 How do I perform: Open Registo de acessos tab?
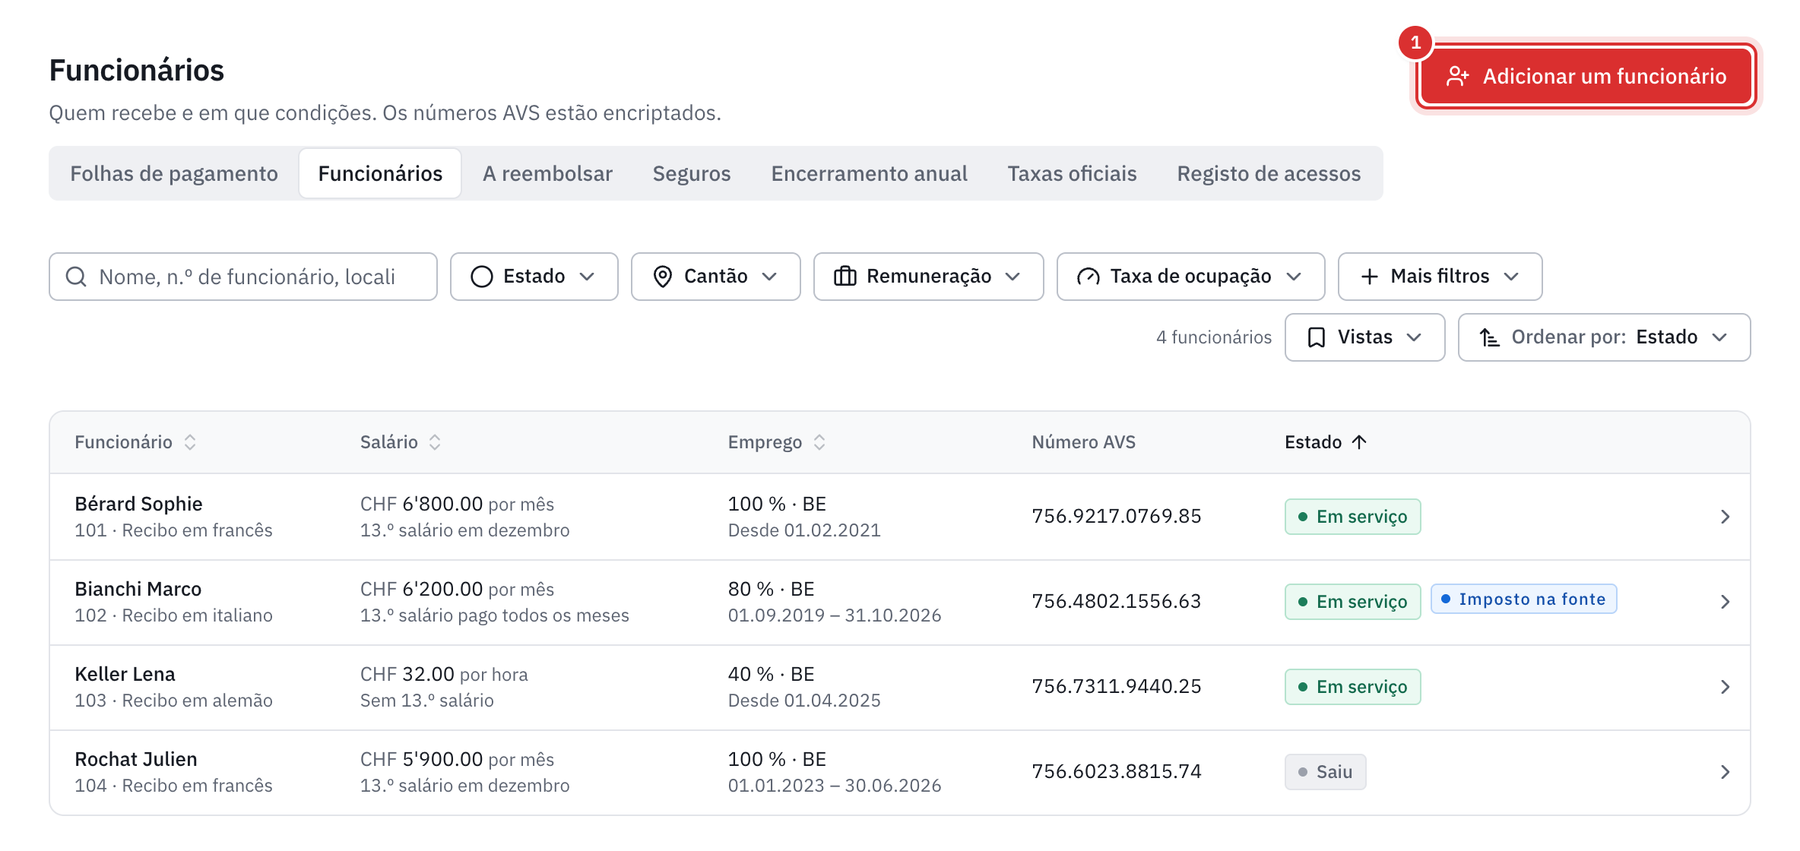1269,173
